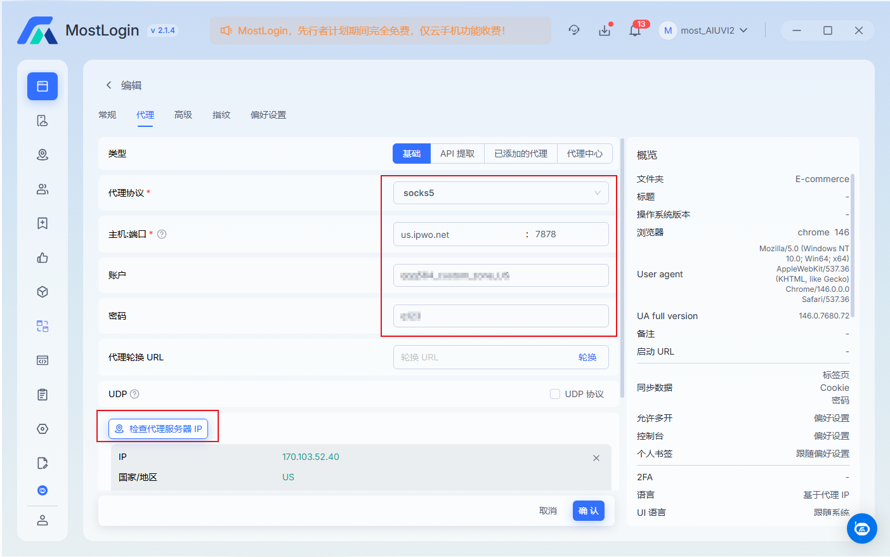Click the 跟随系统 UI language value
890x557 pixels.
click(832, 513)
